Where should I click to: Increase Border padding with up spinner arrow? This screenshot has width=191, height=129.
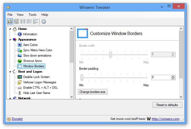click(x=173, y=76)
